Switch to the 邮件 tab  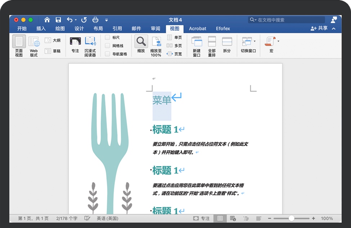click(x=136, y=28)
